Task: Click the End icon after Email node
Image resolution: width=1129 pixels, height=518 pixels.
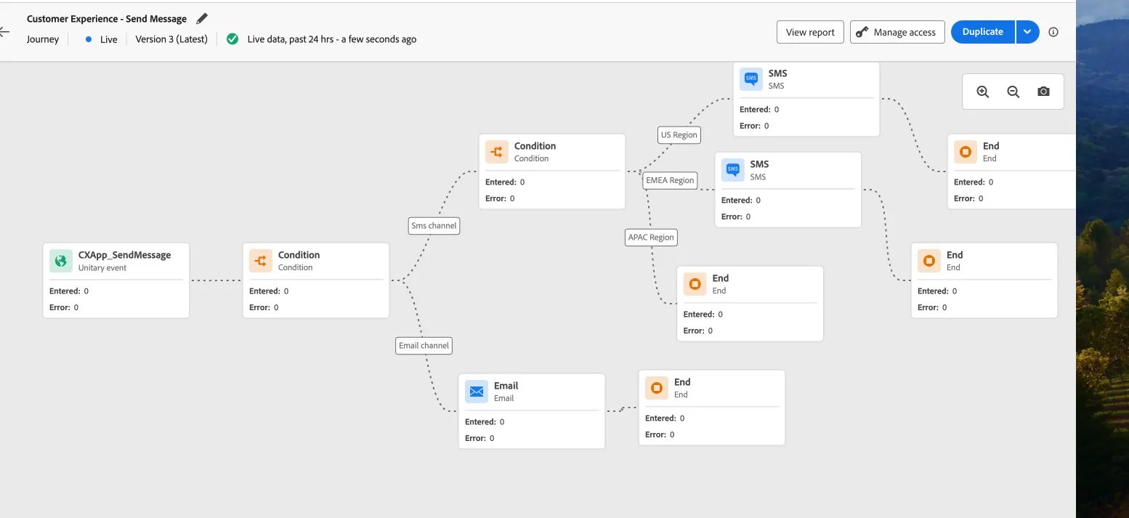Action: [657, 388]
